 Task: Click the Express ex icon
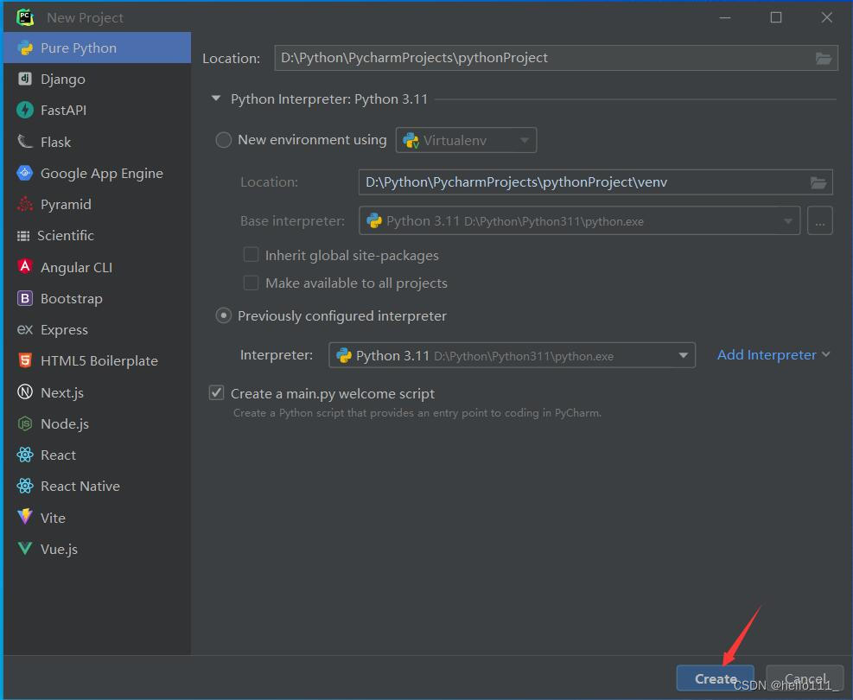click(24, 329)
